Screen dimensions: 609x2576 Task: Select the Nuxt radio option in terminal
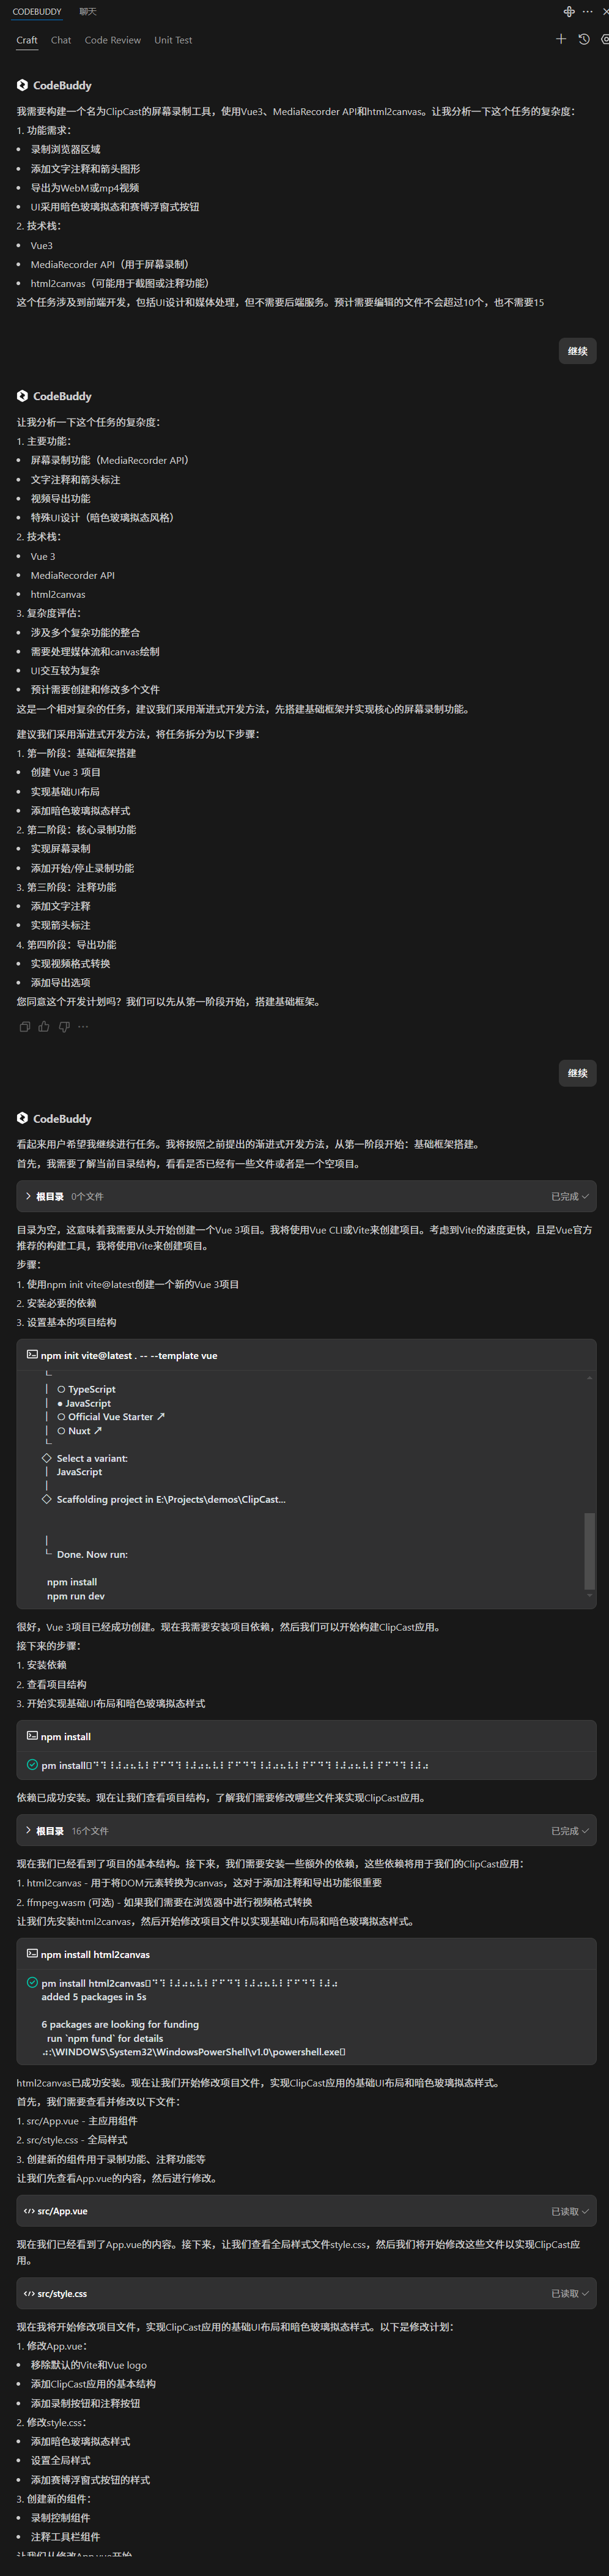[x=80, y=1431]
